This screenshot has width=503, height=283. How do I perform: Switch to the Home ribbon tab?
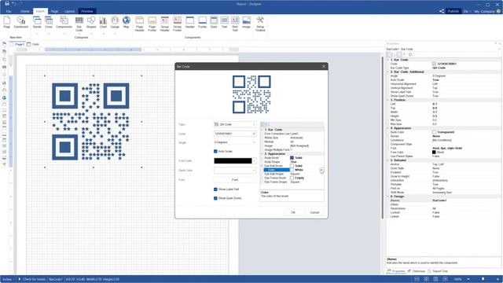(24, 11)
